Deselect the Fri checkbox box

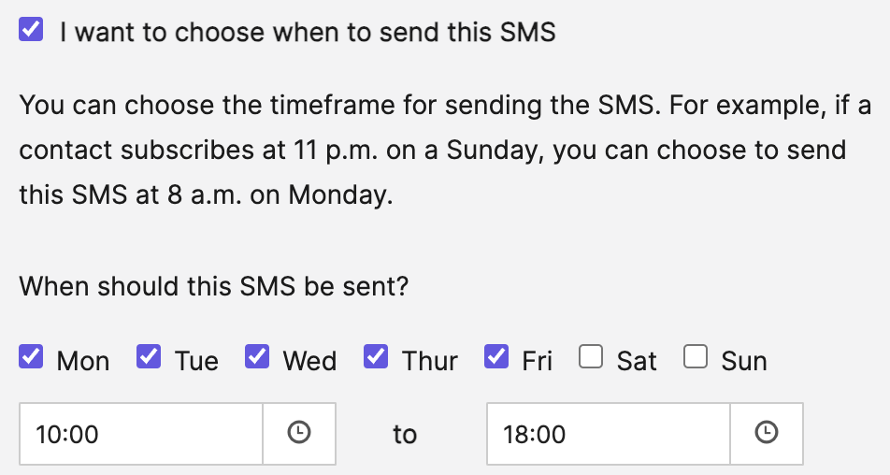click(496, 357)
